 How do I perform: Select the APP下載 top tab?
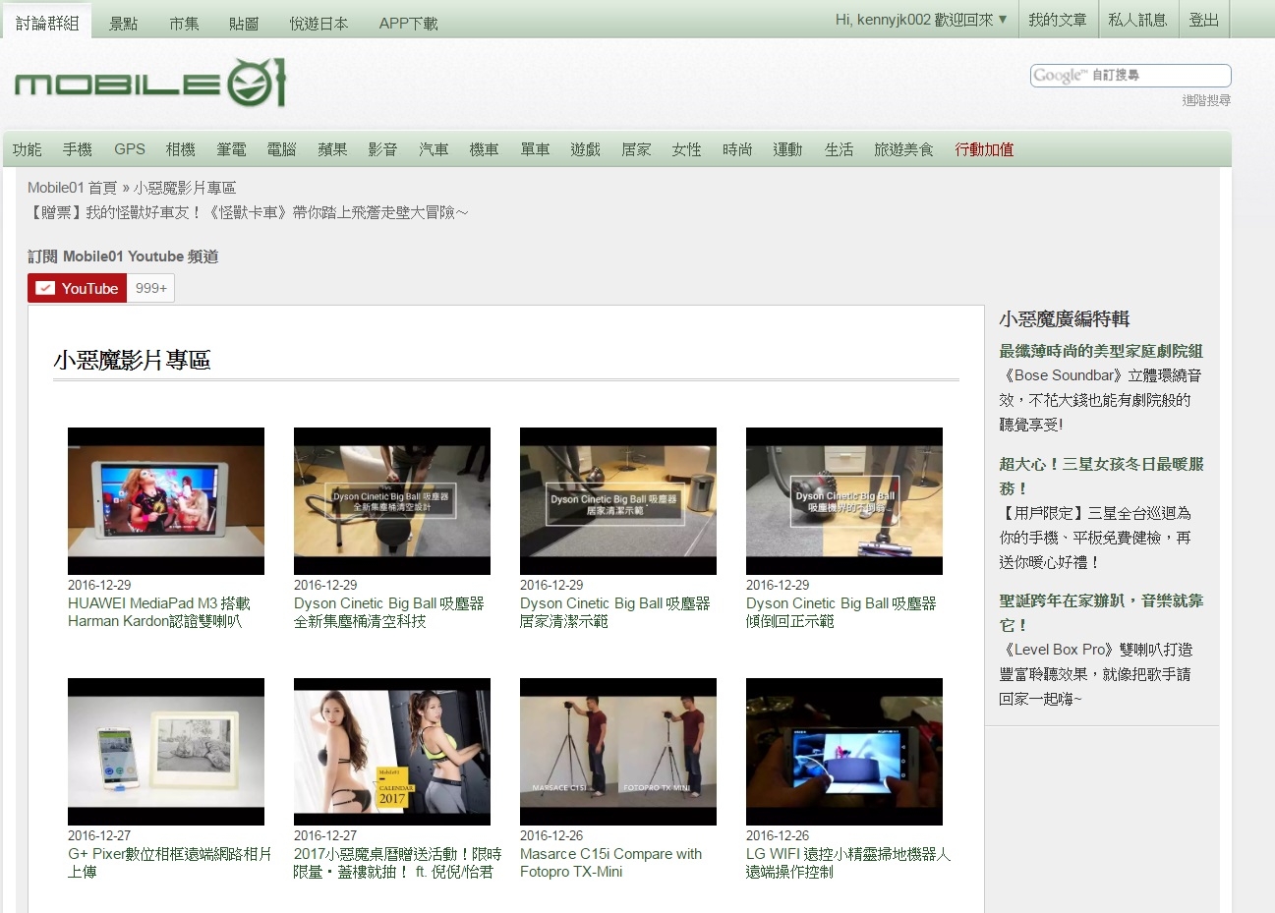409,24
